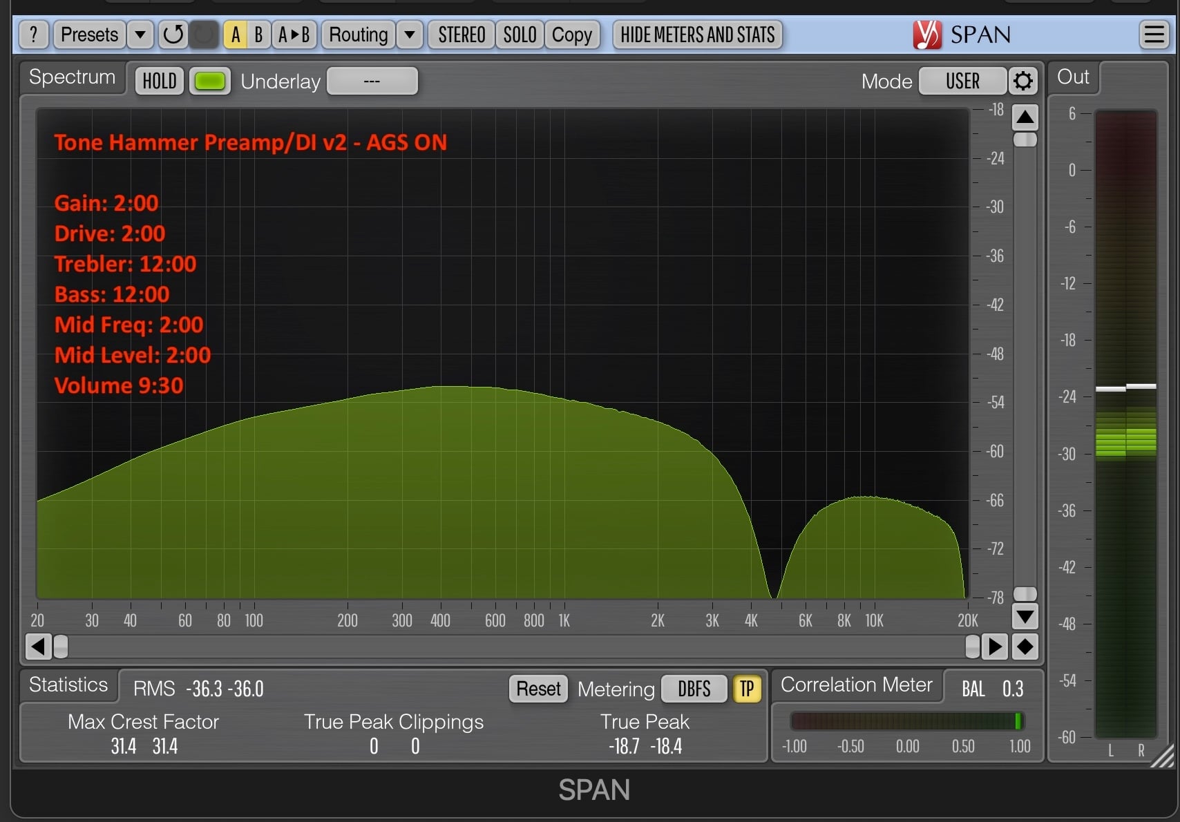Viewport: 1180px width, 822px height.
Task: Click the lower vertical range slider handle
Action: pos(1025,594)
